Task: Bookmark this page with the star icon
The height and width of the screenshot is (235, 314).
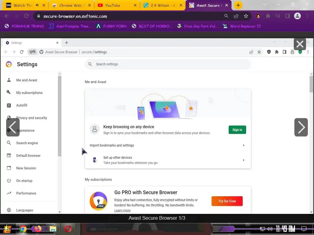Action: click(246, 16)
